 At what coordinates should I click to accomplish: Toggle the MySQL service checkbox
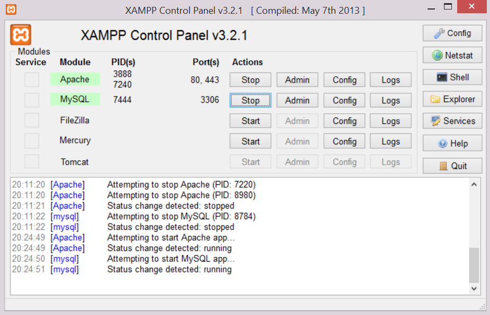click(32, 100)
